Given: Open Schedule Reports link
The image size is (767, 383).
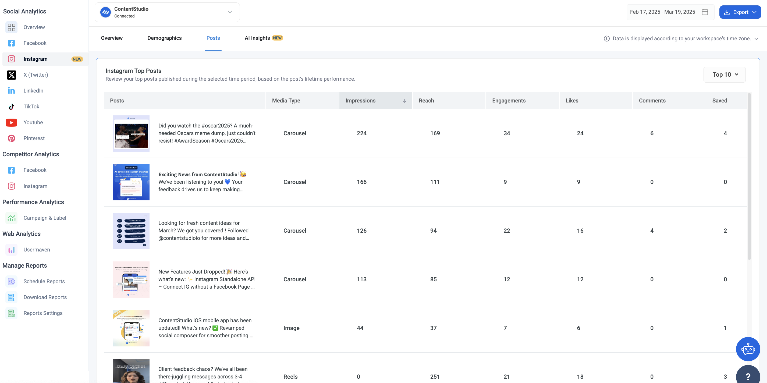Looking at the screenshot, I should click(x=44, y=281).
